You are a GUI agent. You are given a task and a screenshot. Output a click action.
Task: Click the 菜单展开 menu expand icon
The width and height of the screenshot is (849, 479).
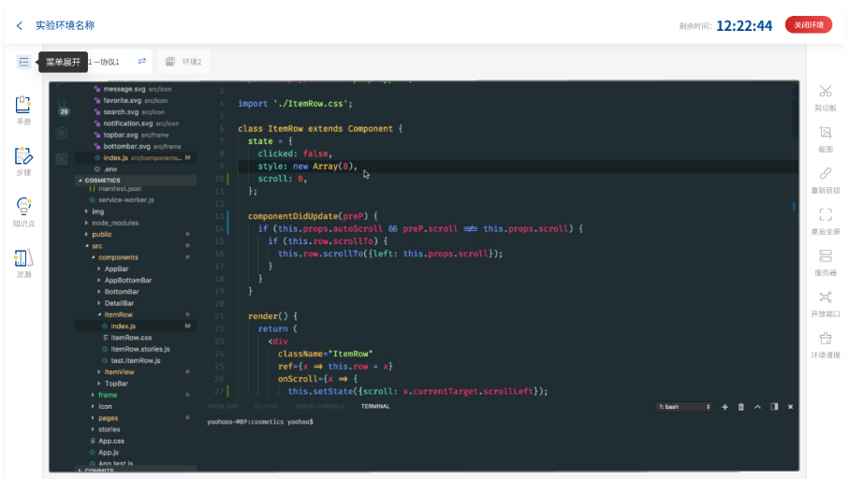23,62
